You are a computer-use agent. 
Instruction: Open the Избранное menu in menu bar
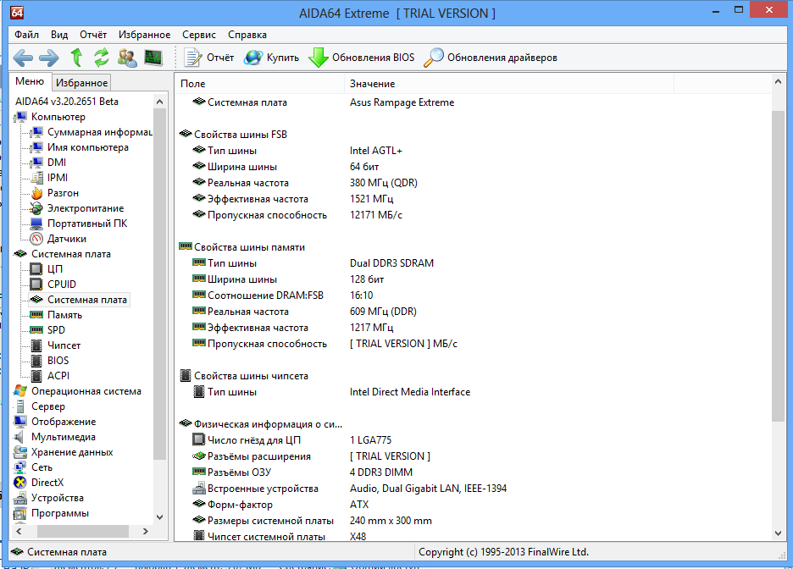(x=145, y=35)
